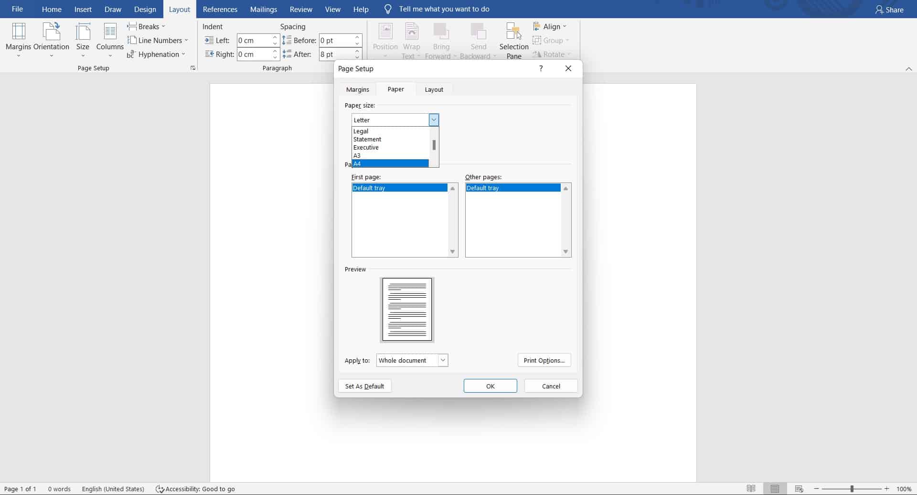Collapse the ribbon with the chevron
Image resolution: width=917 pixels, height=495 pixels.
(908, 69)
